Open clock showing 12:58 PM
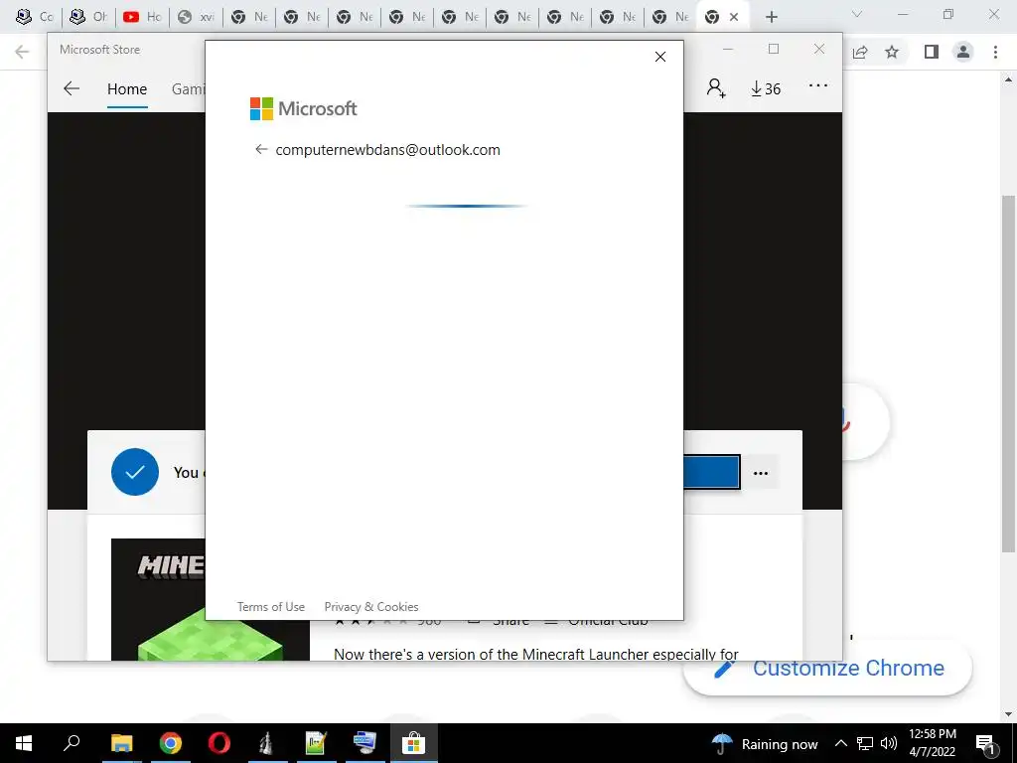This screenshot has height=763, width=1017. [932, 743]
